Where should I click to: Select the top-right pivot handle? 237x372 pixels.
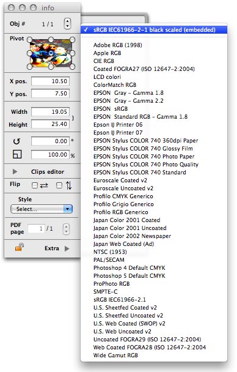coord(73,39)
